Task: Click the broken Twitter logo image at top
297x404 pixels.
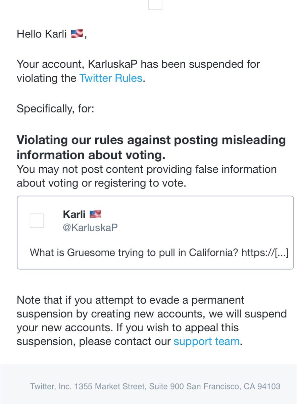Action: (x=155, y=4)
